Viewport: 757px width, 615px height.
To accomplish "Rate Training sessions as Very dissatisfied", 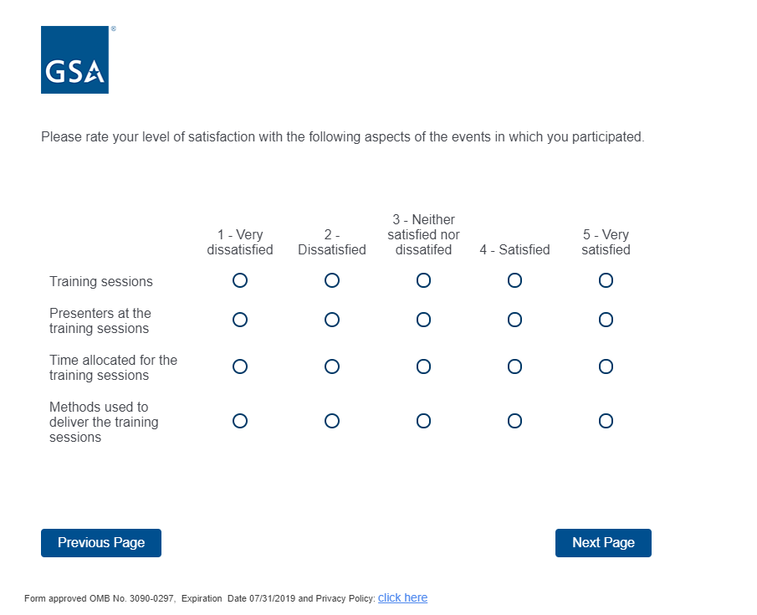I will [240, 280].
